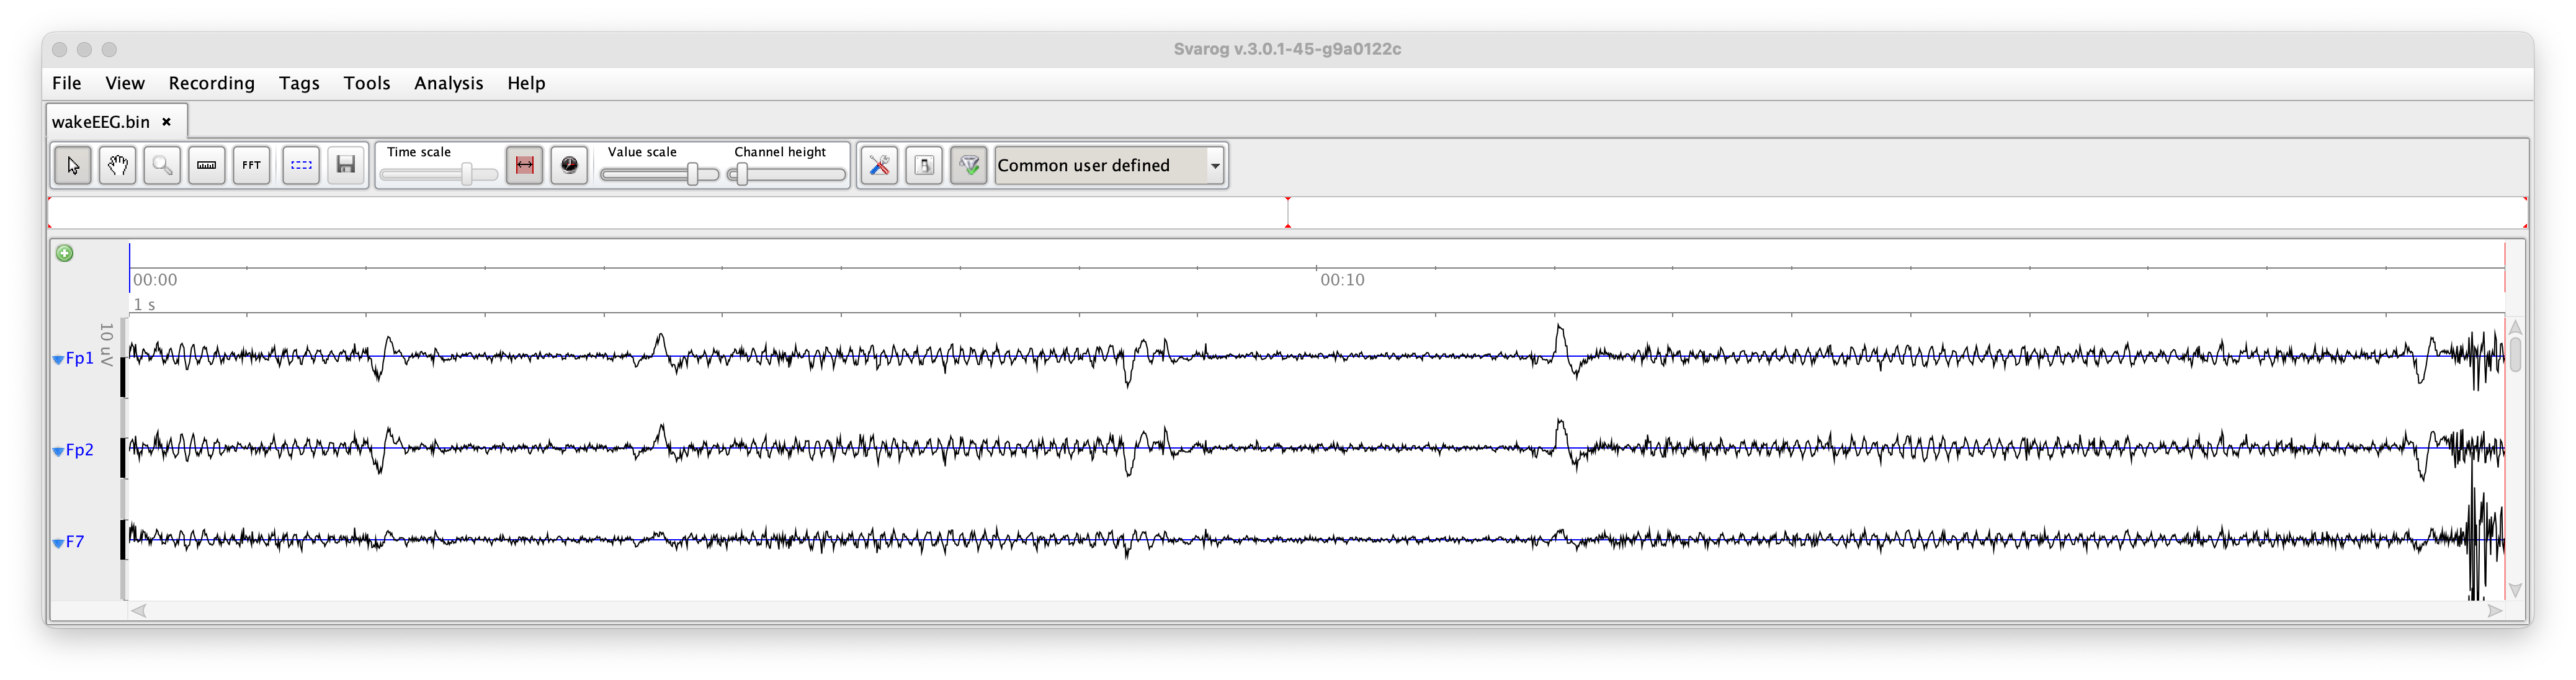Close the wakeEEG.bin tab
This screenshot has width=2576, height=680.
(167, 122)
